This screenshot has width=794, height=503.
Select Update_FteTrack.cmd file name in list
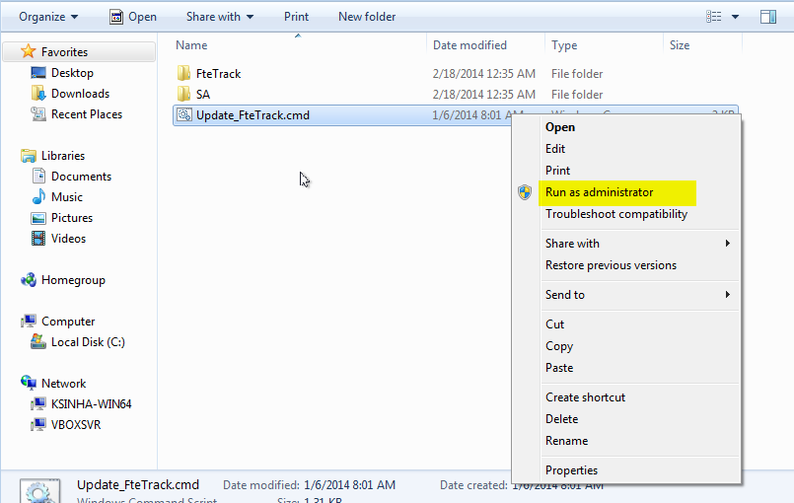[253, 115]
